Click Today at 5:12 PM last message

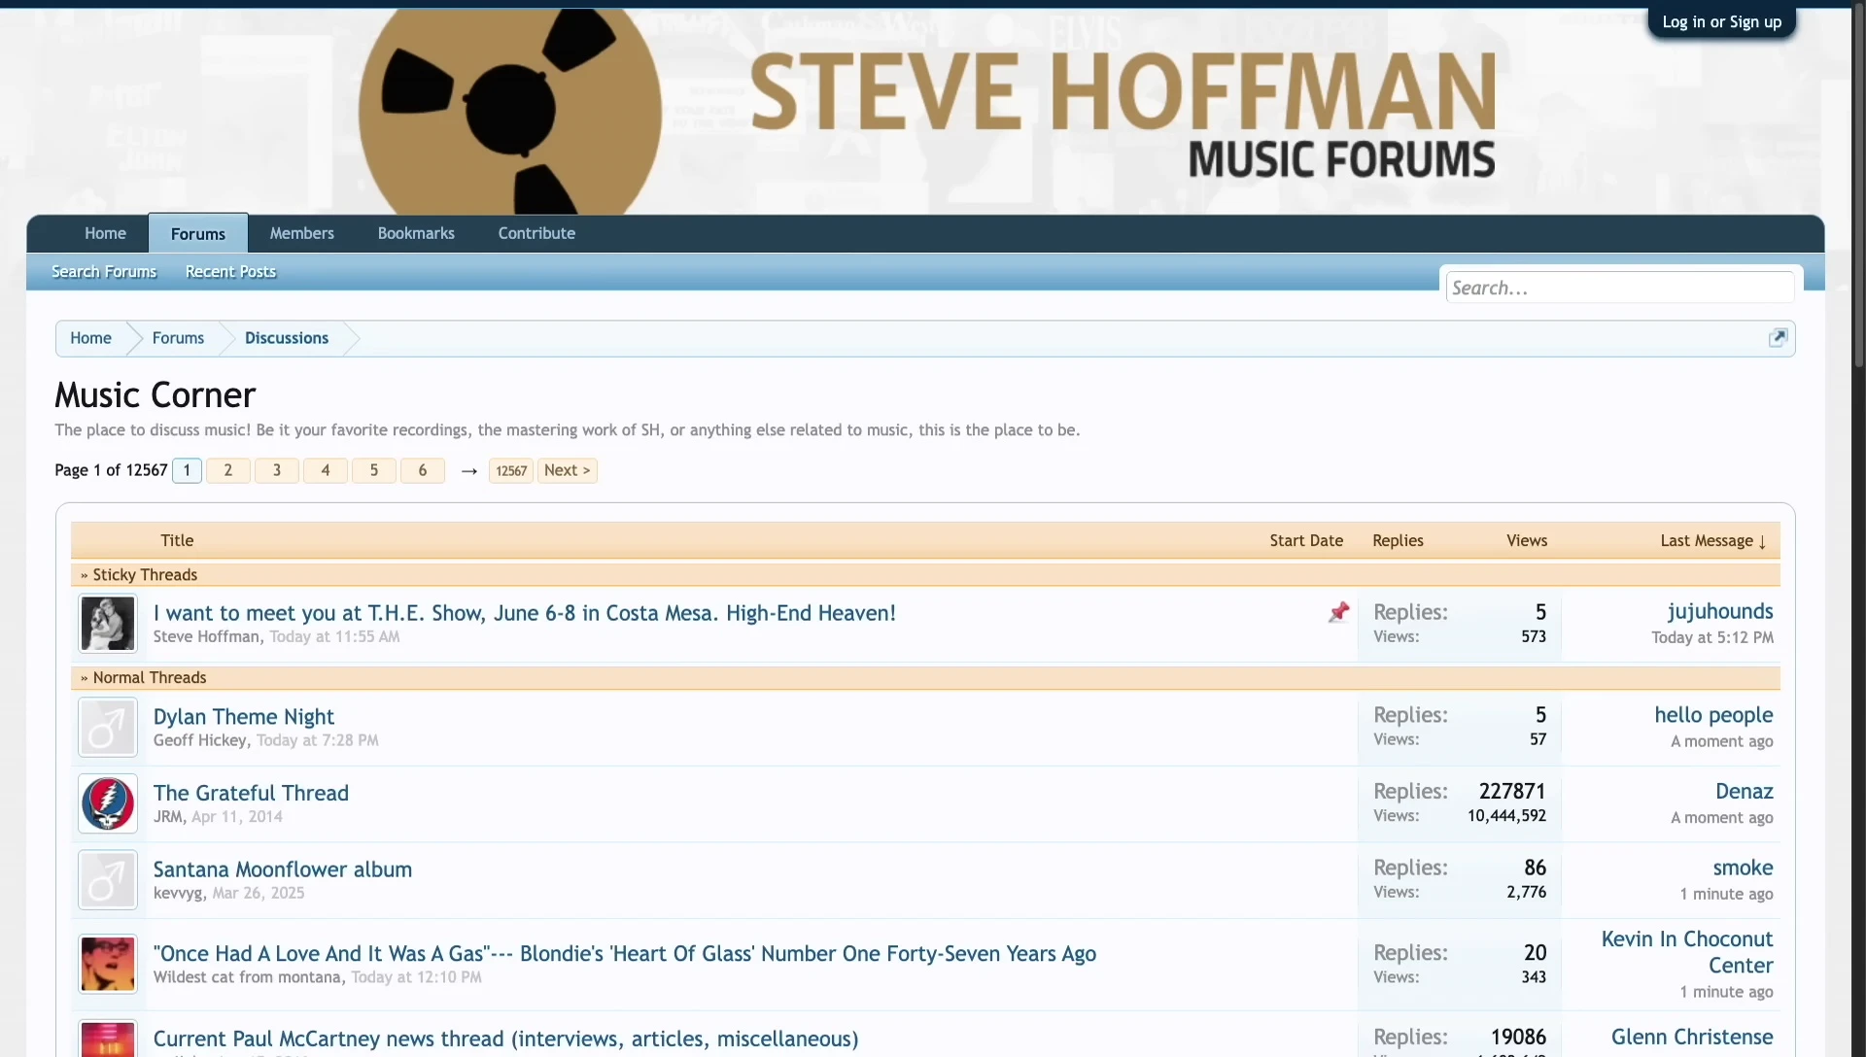pos(1712,637)
